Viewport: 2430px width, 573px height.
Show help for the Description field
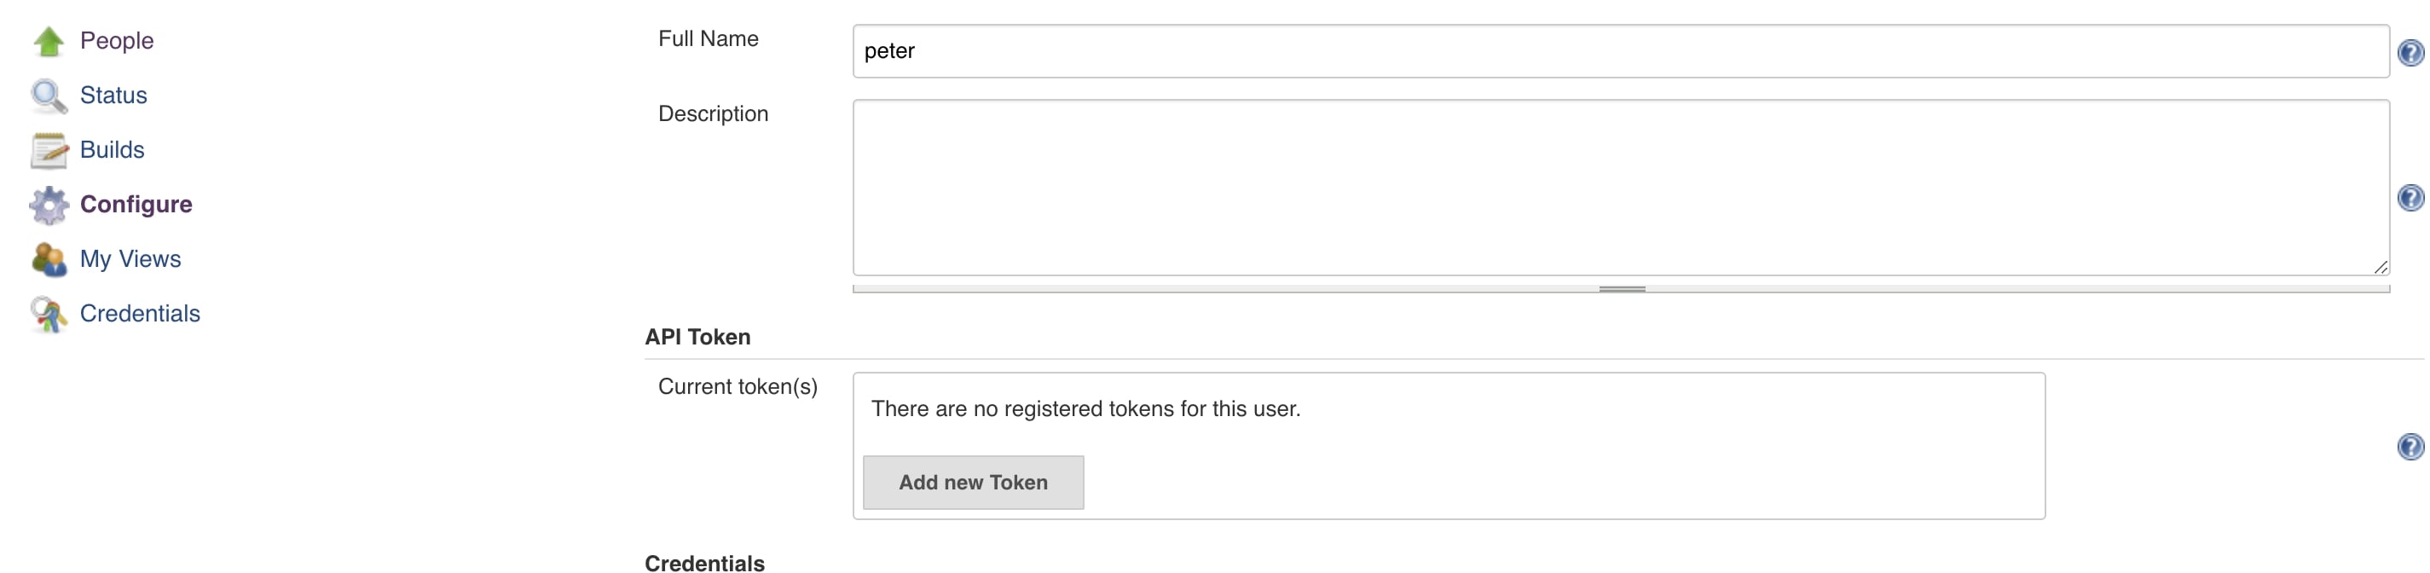pos(2410,198)
